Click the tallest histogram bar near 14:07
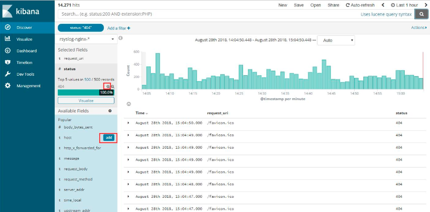This screenshot has height=212, width=430. (x=158, y=71)
